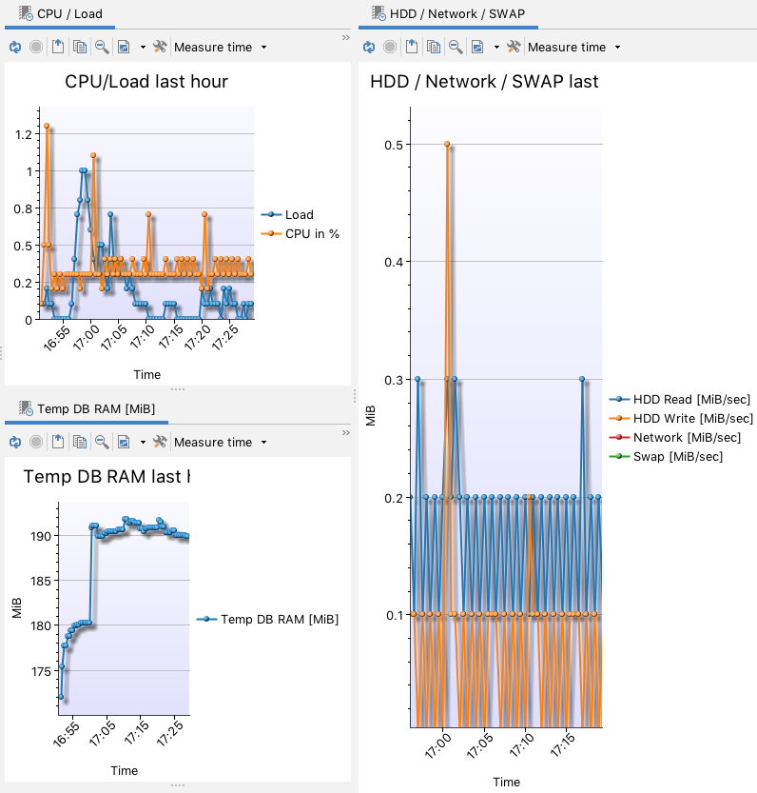Click stop icon in Temp DB RAM toolbar

coord(36,442)
